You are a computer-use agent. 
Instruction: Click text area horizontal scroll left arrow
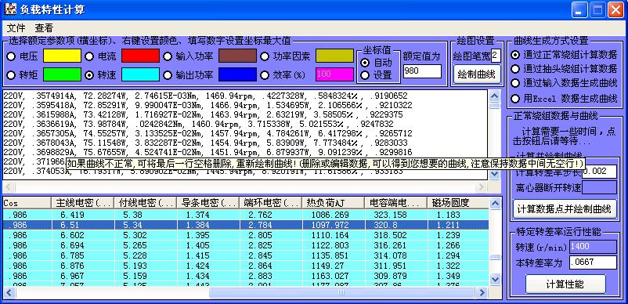[x=9, y=186]
